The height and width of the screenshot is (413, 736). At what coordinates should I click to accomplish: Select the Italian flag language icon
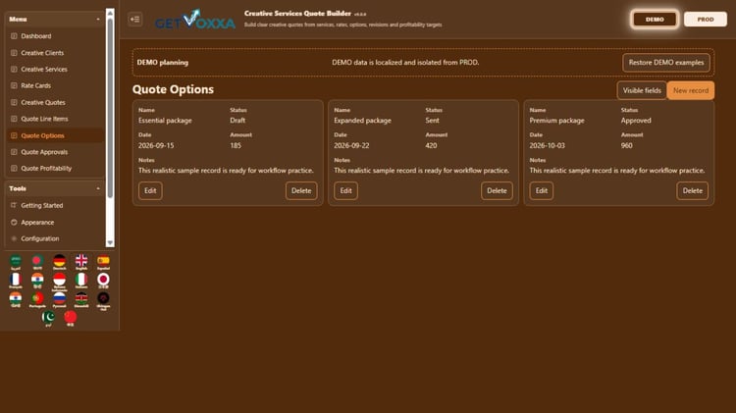click(x=81, y=281)
